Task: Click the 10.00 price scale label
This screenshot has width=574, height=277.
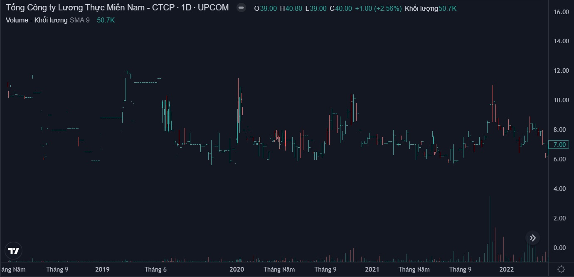Action: (x=561, y=100)
